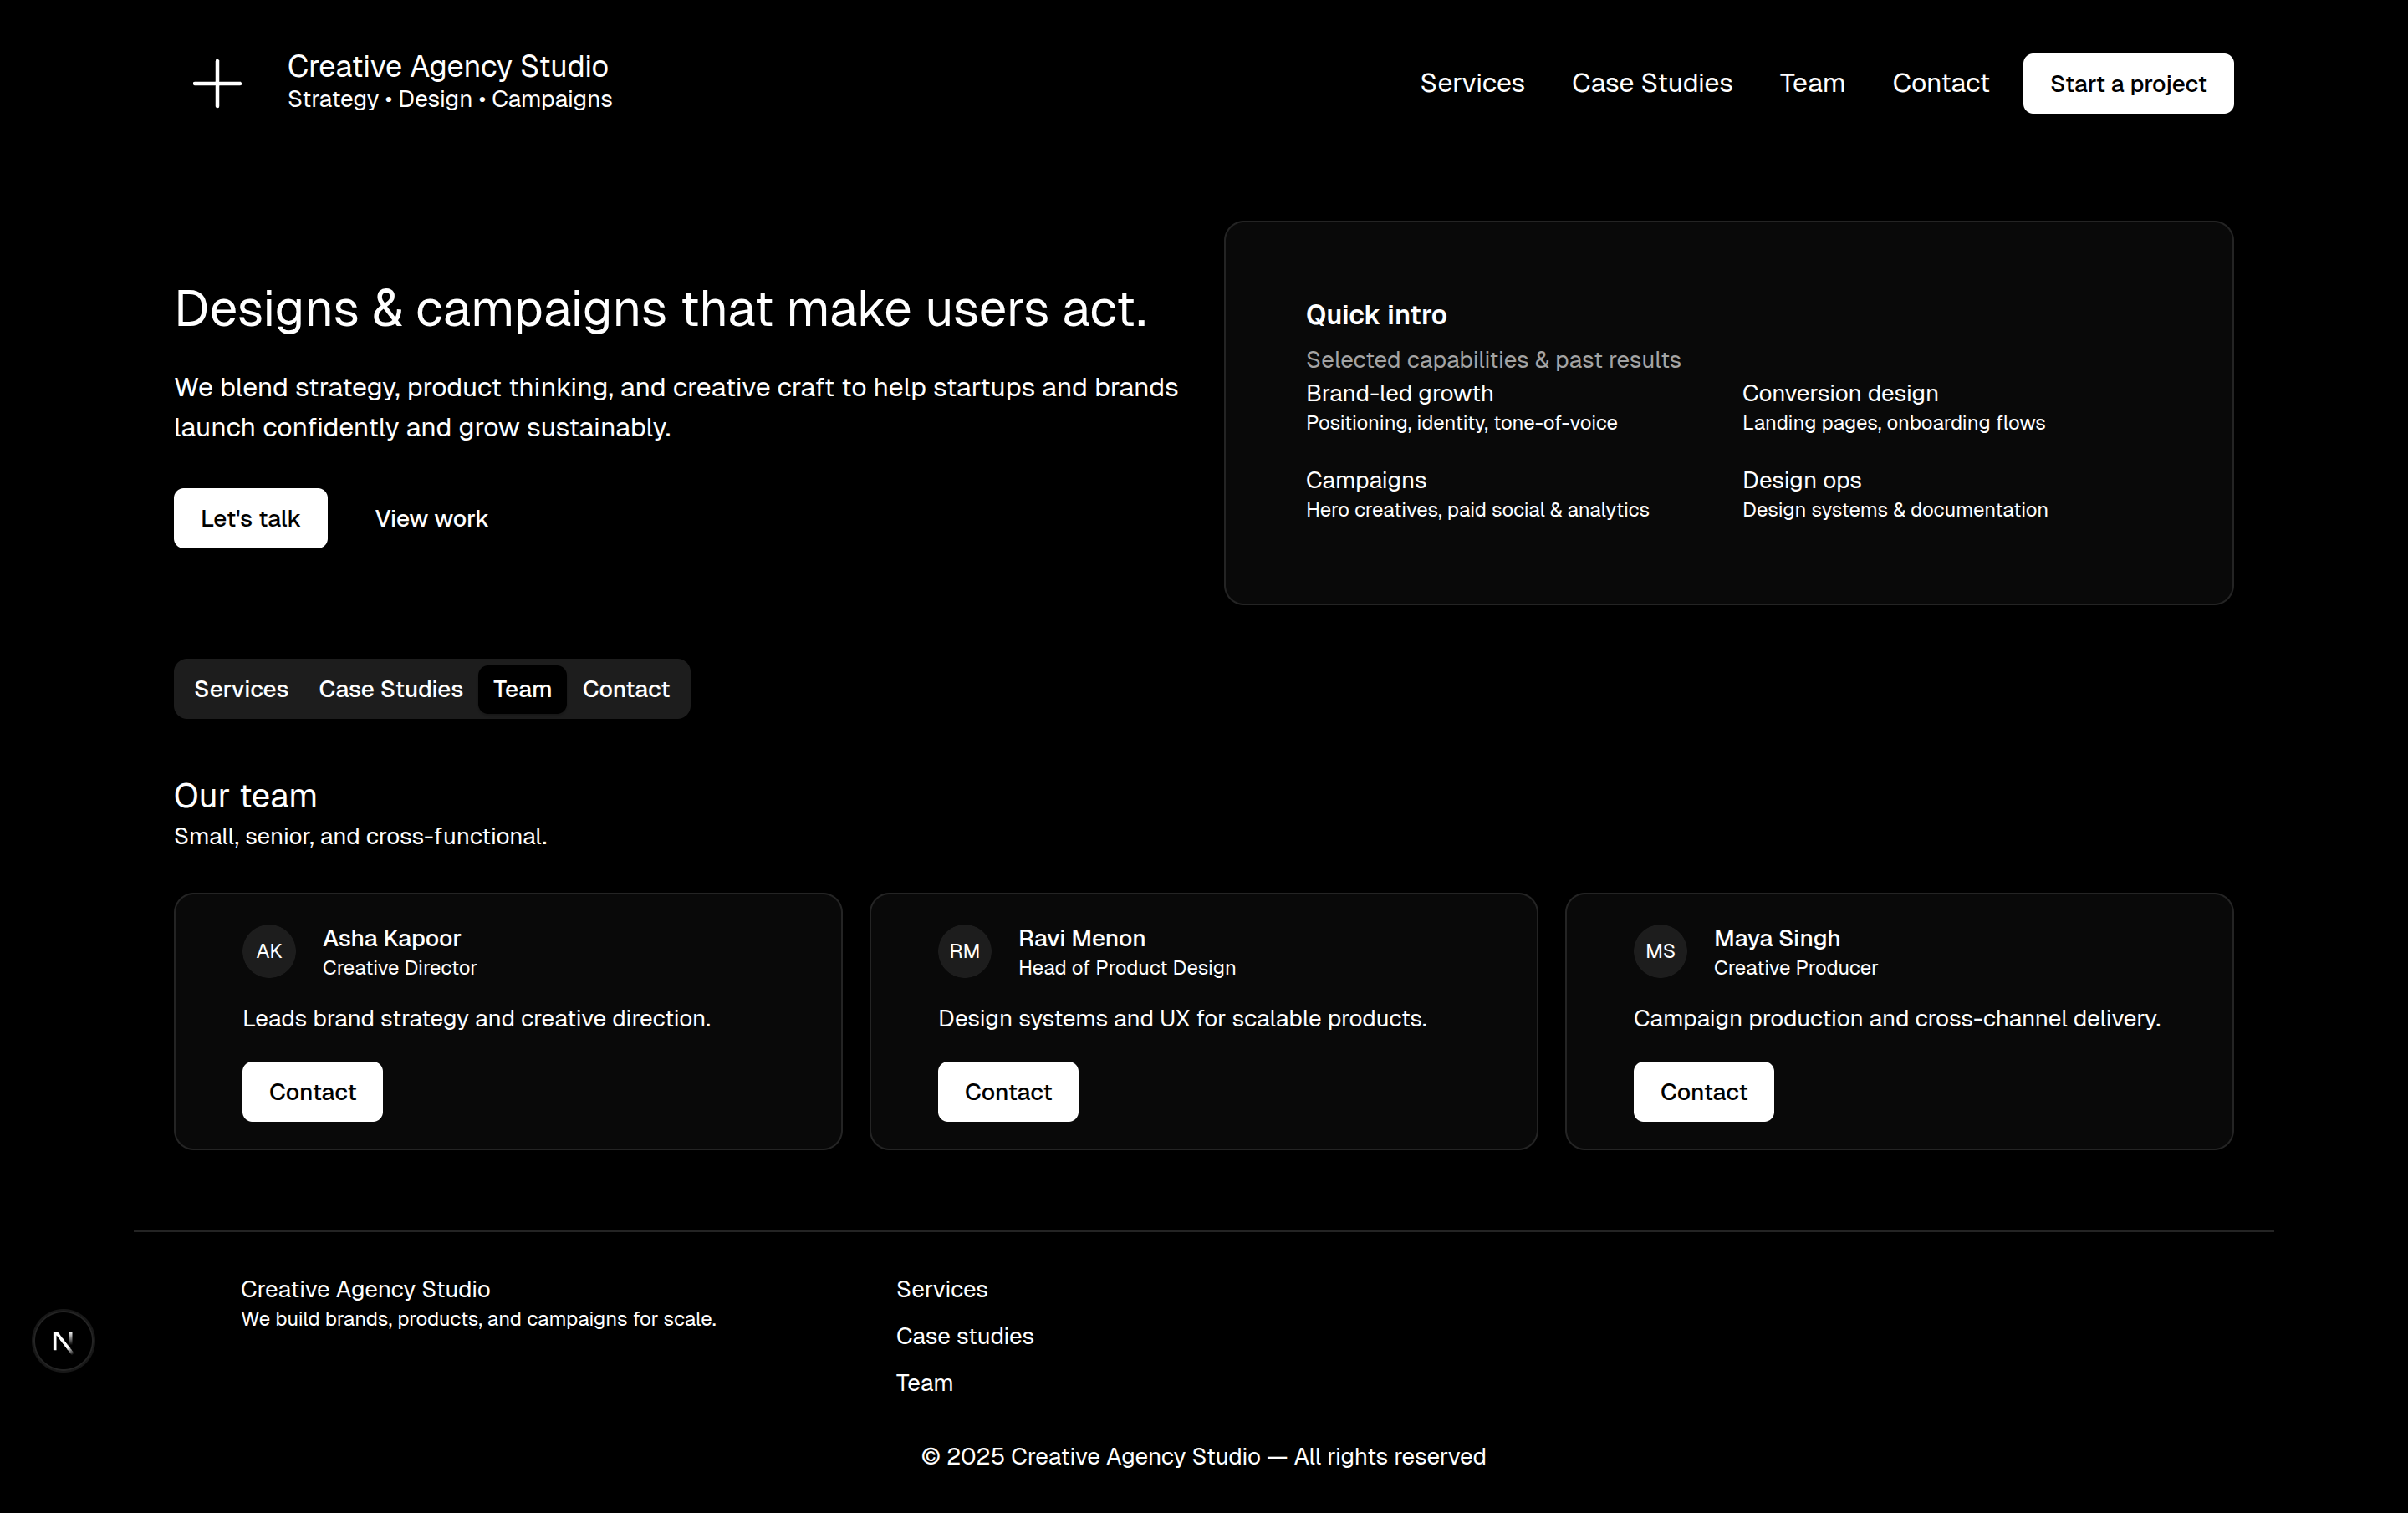Go to Team in top navigation
The image size is (2408, 1513).
(x=1811, y=83)
